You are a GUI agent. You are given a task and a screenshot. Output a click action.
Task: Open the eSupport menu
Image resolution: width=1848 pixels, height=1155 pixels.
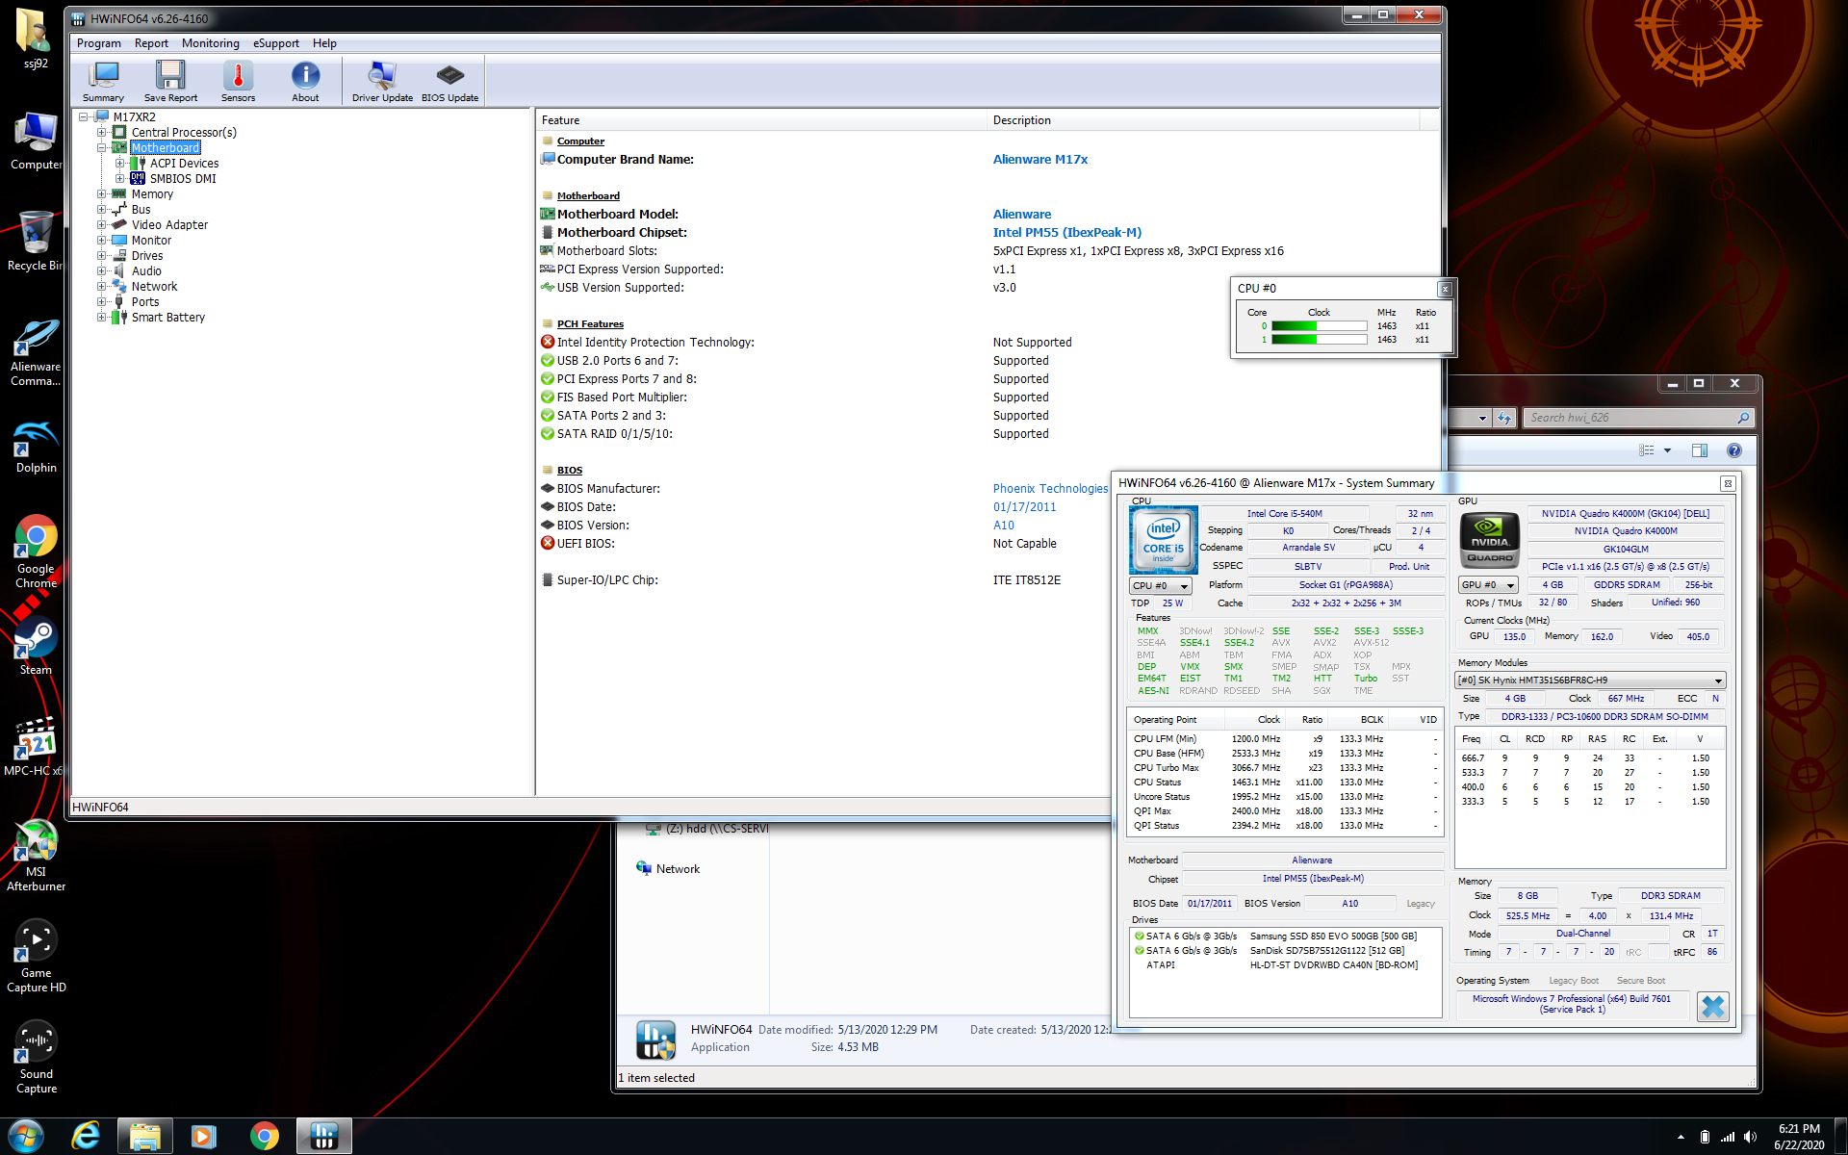[275, 43]
